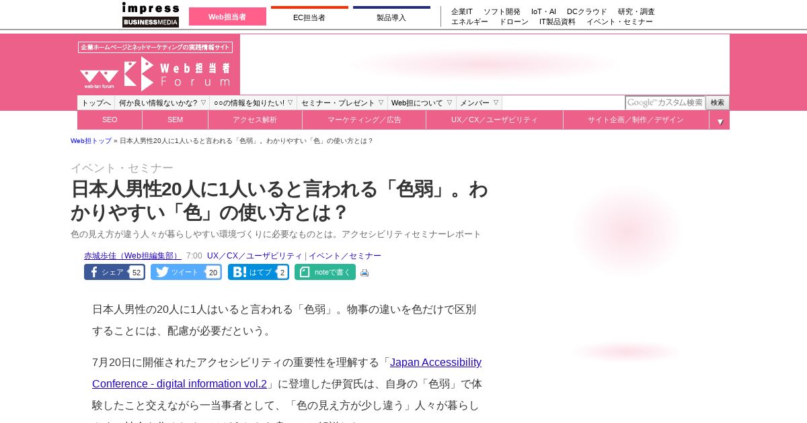Open the SEO category
The height and width of the screenshot is (423, 807).
point(110,120)
